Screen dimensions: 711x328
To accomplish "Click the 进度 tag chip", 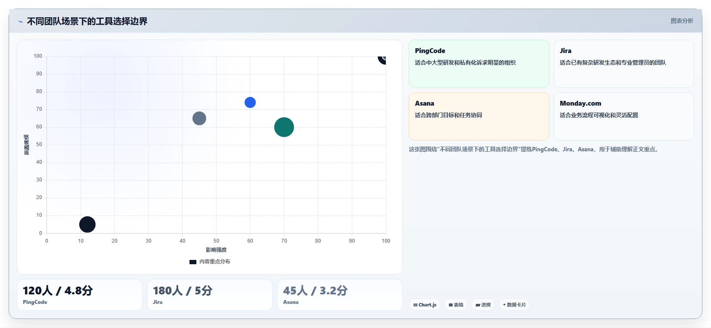I will [x=483, y=305].
